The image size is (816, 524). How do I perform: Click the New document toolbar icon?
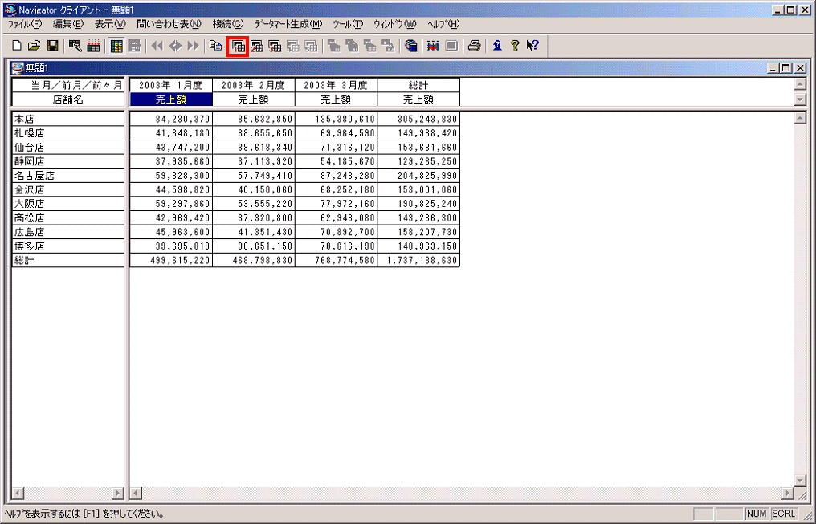pos(18,46)
